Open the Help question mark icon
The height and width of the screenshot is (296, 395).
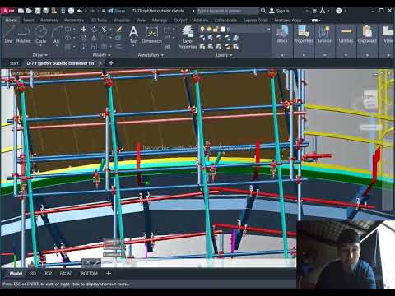coord(339,11)
